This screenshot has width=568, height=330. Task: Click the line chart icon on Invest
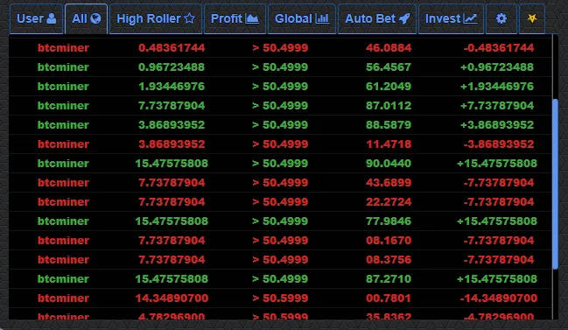click(x=470, y=19)
